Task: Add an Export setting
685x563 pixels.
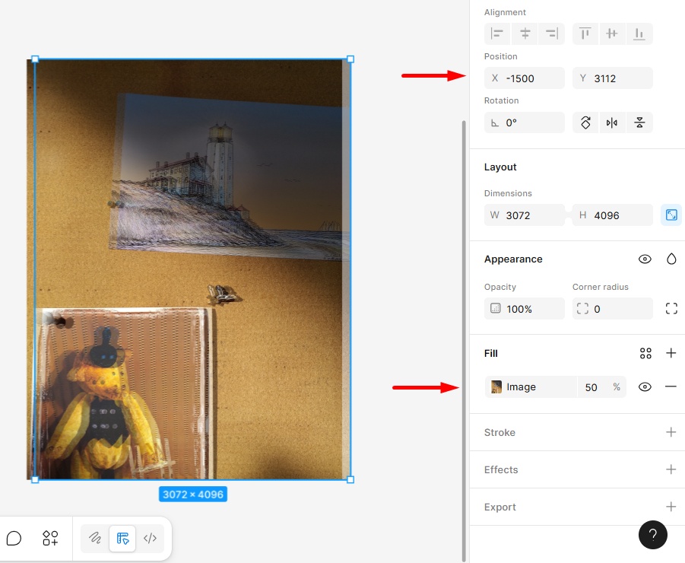Action: (x=671, y=507)
